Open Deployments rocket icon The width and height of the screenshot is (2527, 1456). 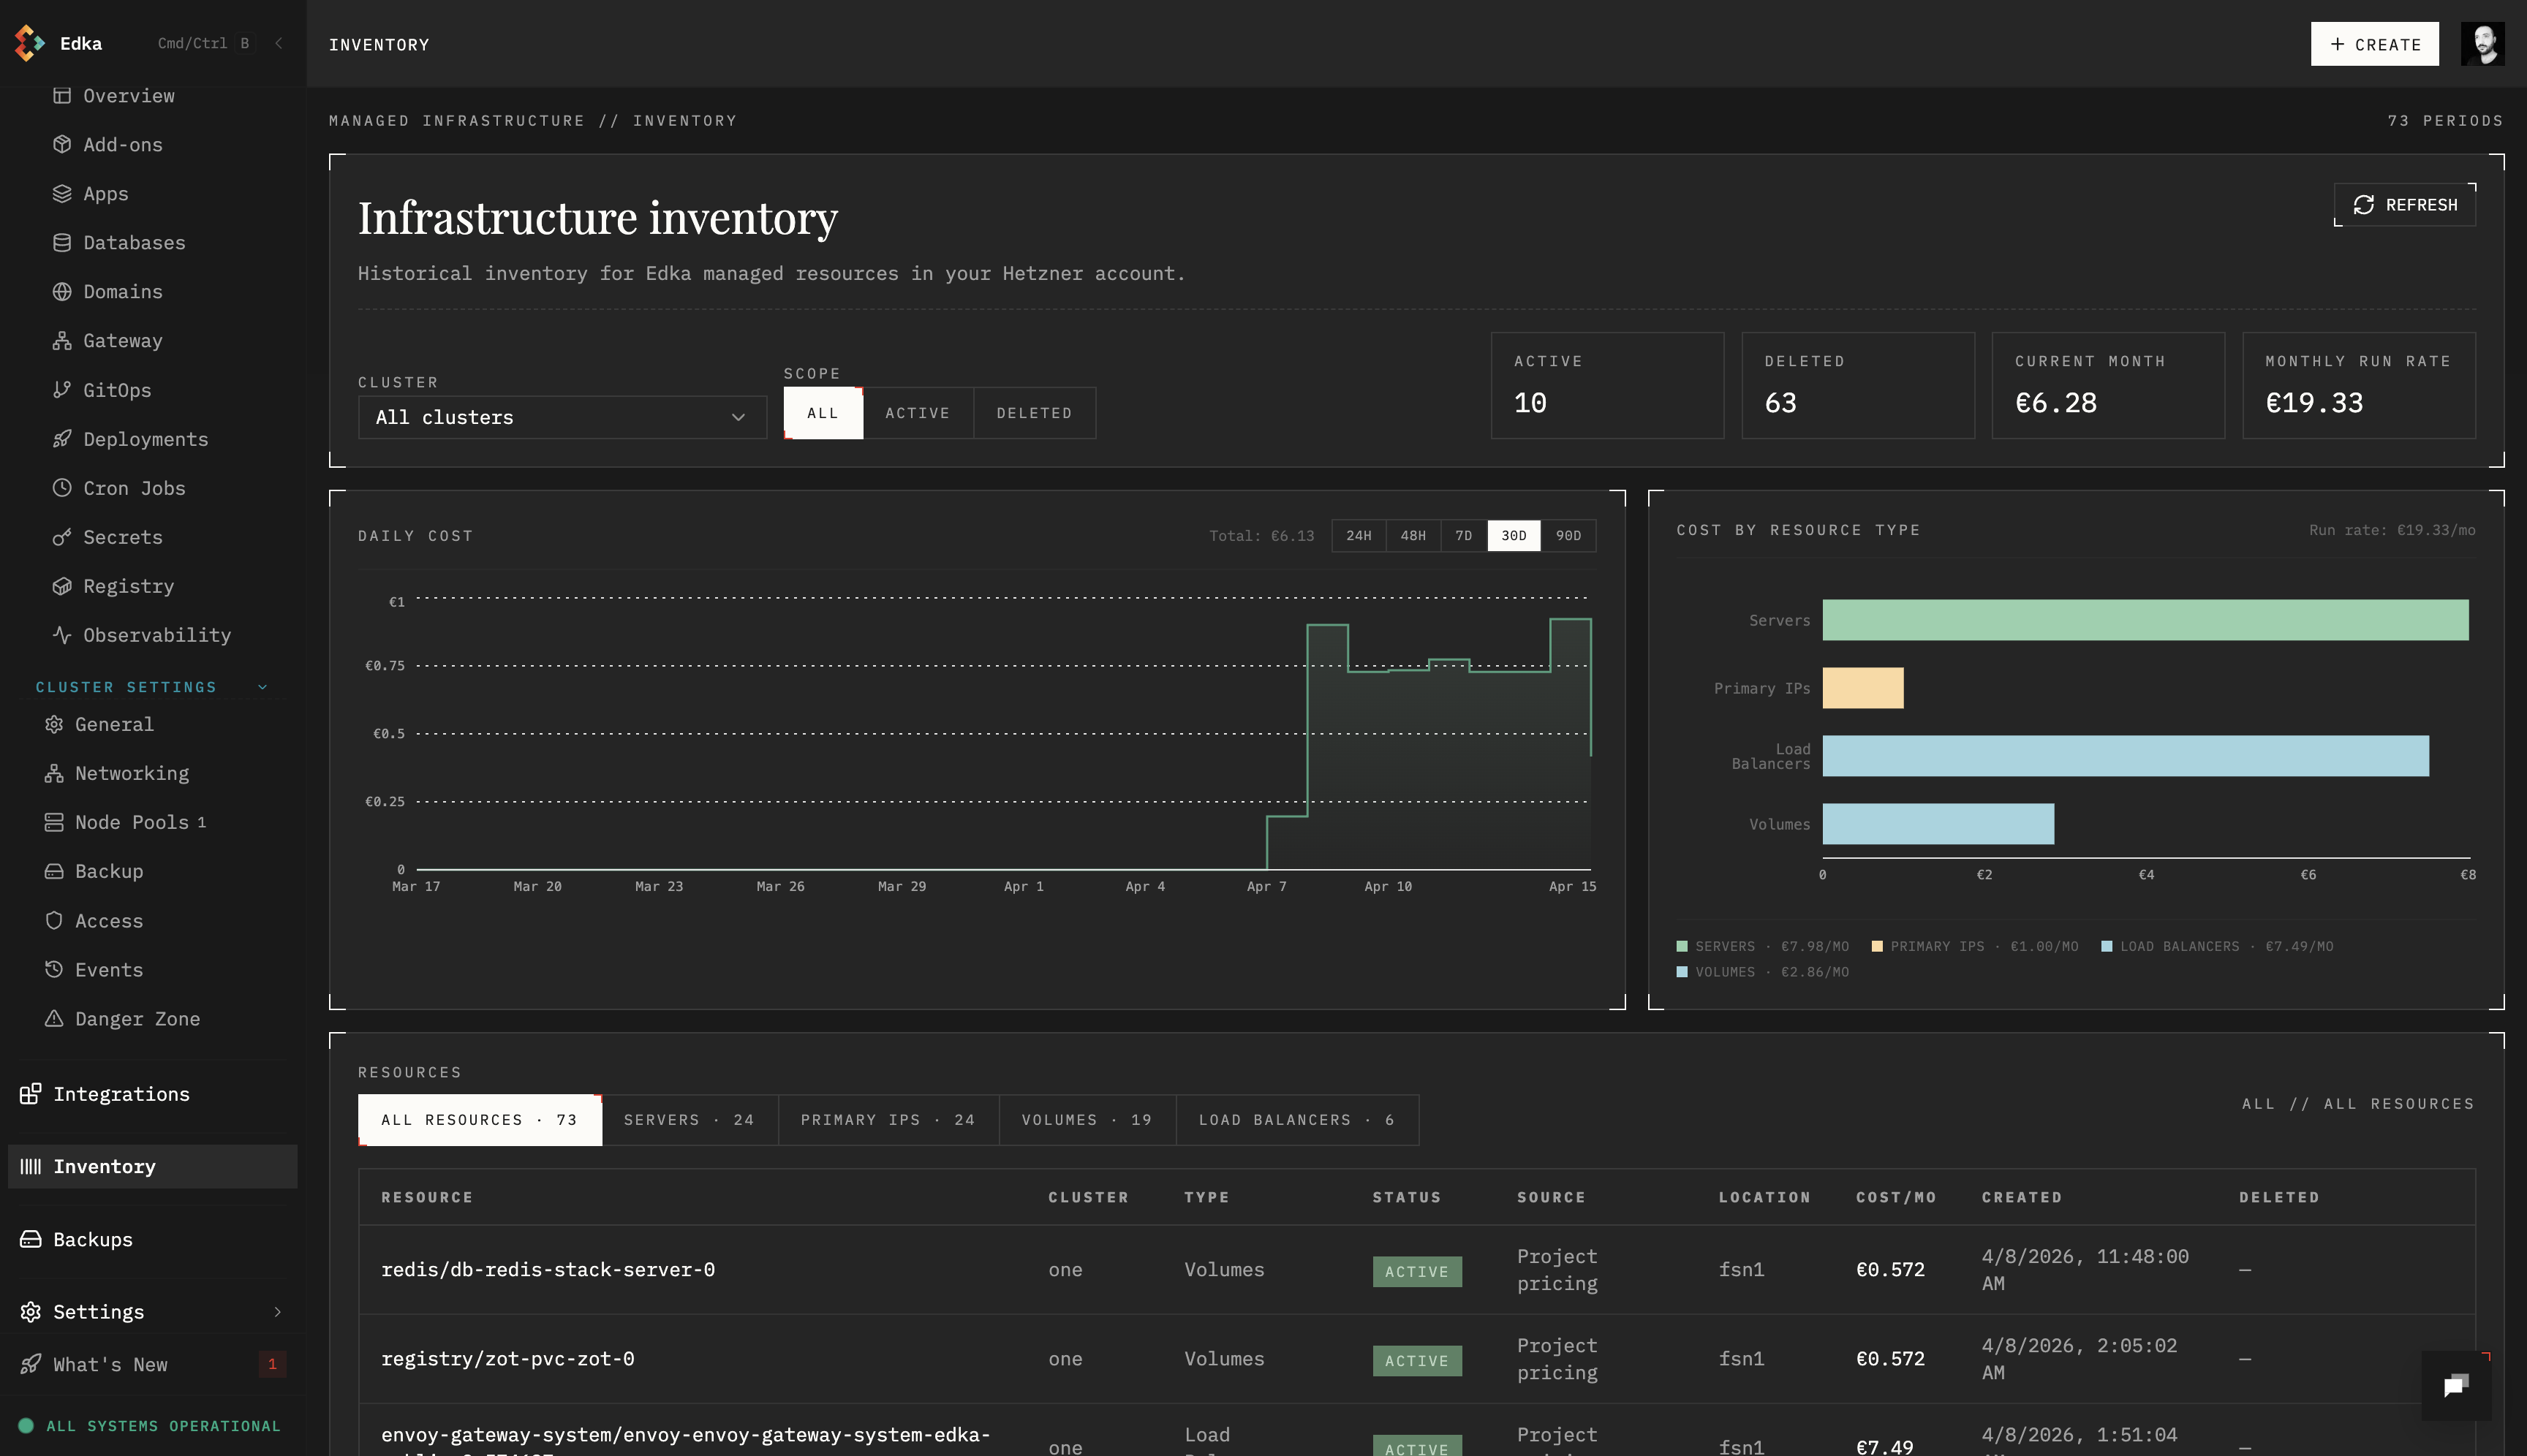[62, 439]
